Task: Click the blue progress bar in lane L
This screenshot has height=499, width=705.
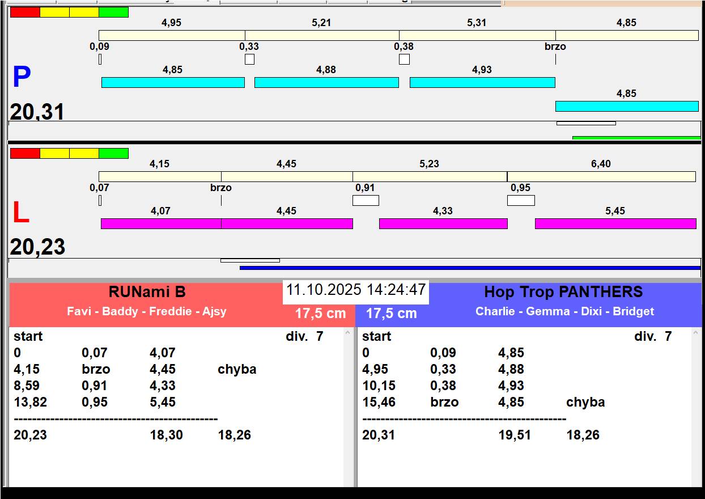Action: [470, 268]
